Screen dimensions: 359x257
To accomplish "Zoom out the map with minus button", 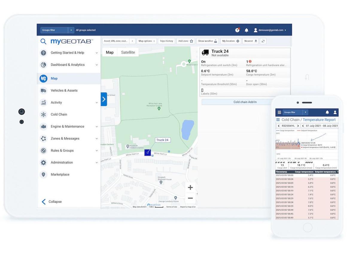I will [x=190, y=198].
